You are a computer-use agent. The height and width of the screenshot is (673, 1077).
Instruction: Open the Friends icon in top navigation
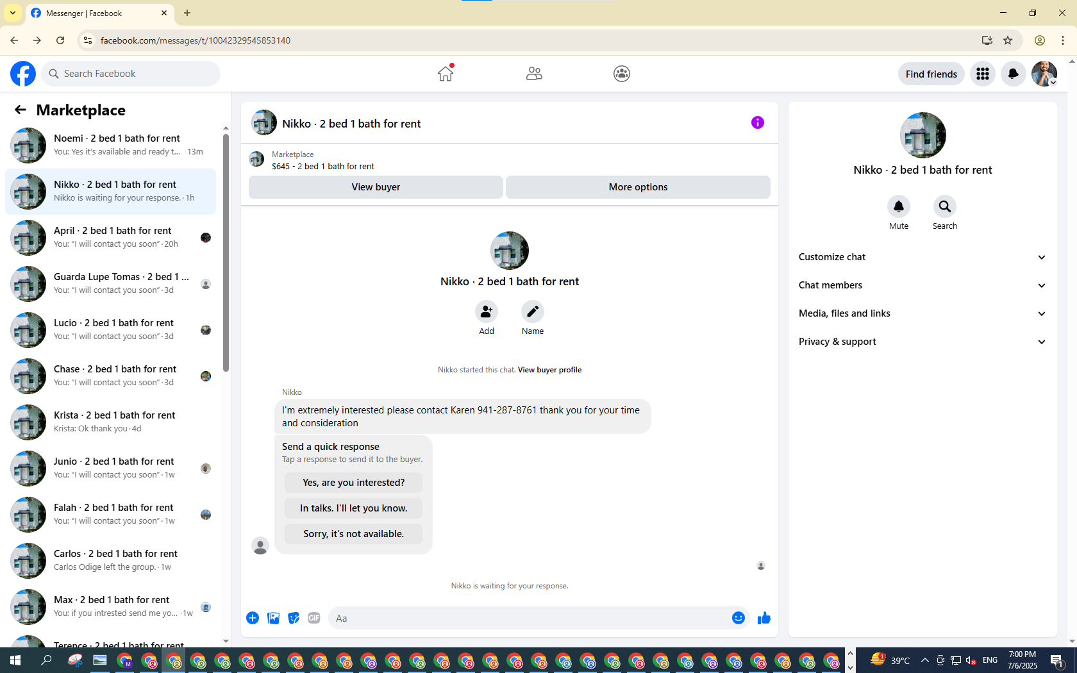pos(534,74)
